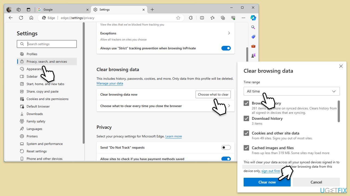Click the Cancel button

316,182
